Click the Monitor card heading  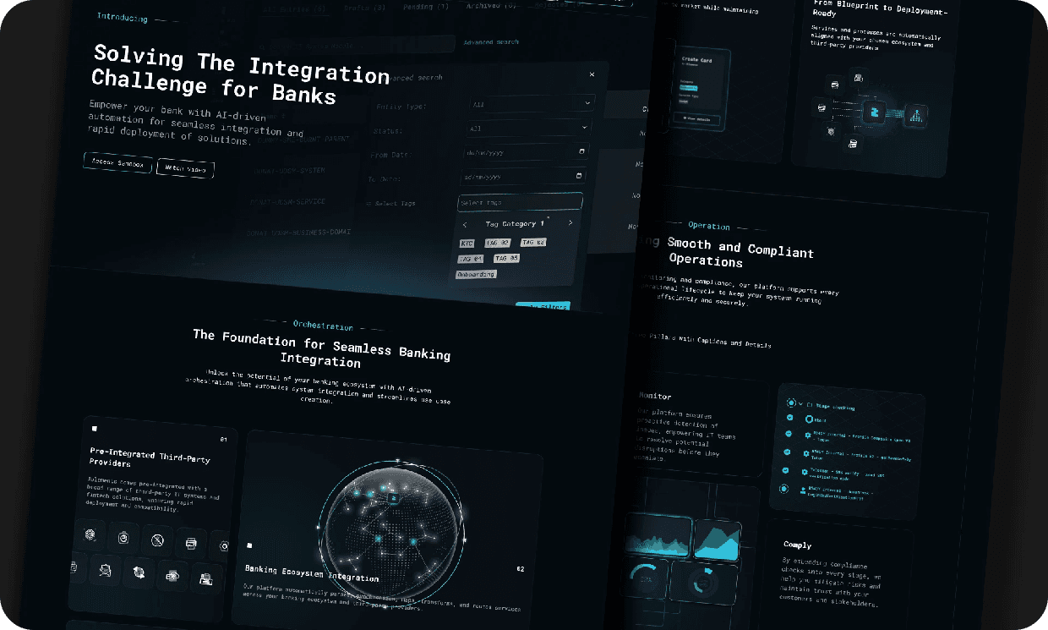click(654, 395)
